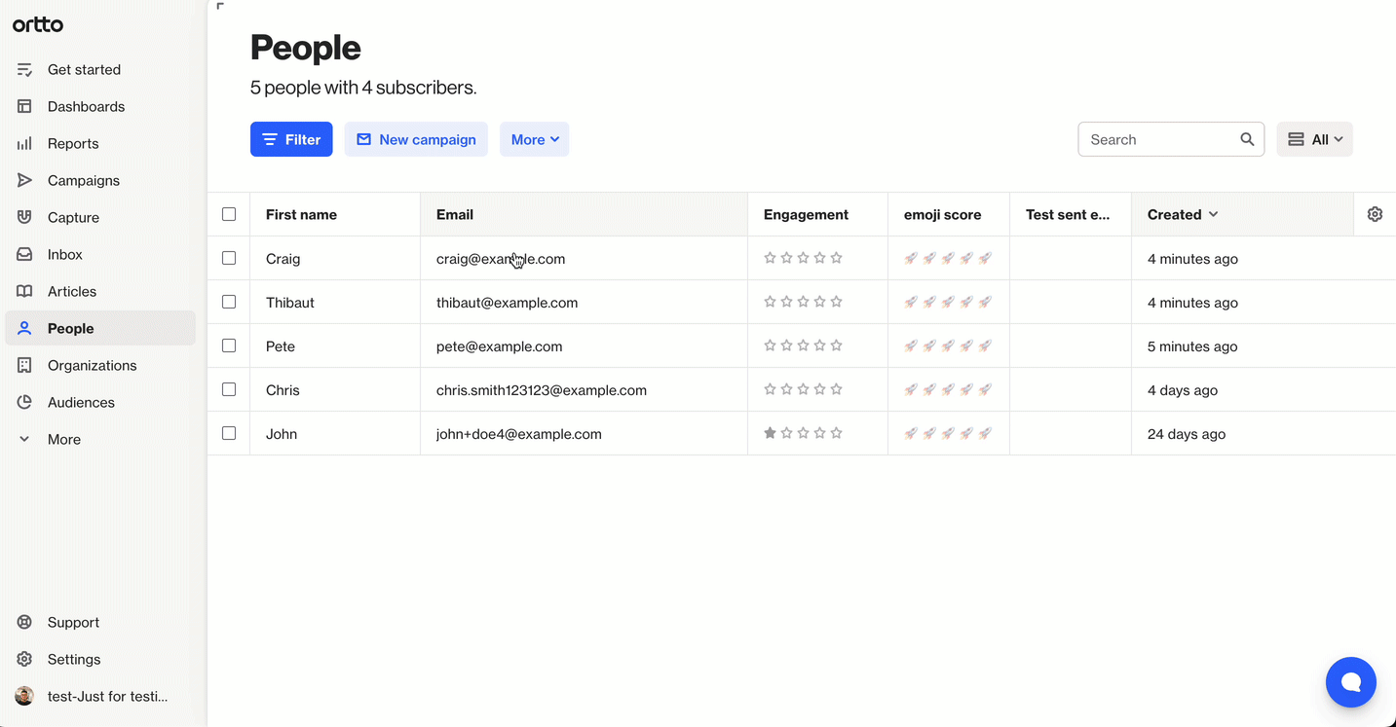The width and height of the screenshot is (1396, 727).
Task: Click the Reports bar chart icon
Action: point(24,143)
